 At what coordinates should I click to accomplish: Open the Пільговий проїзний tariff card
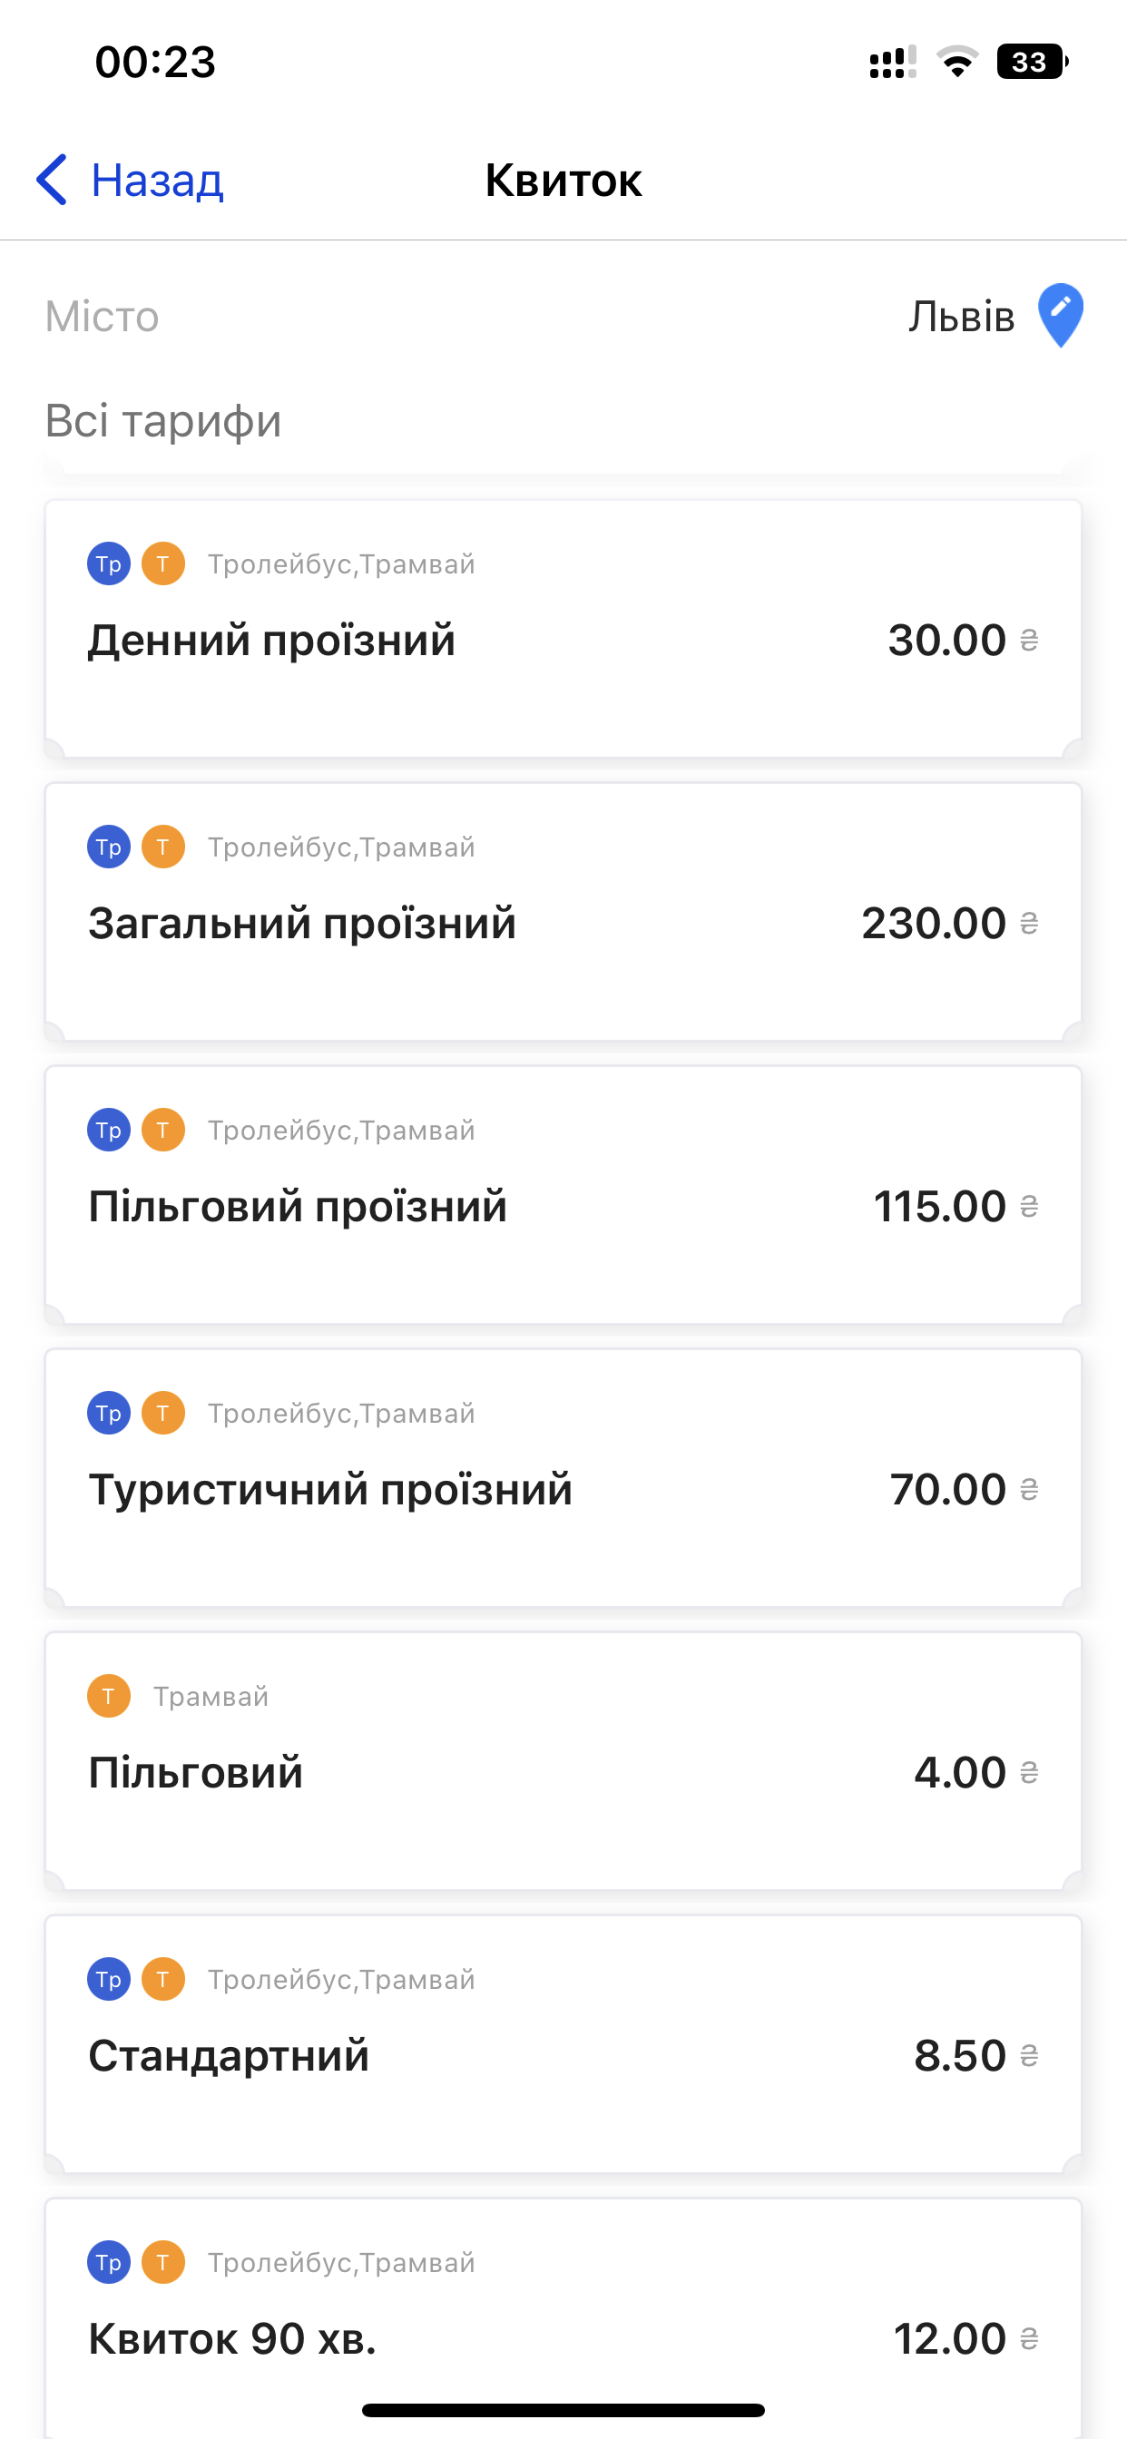(298, 1206)
